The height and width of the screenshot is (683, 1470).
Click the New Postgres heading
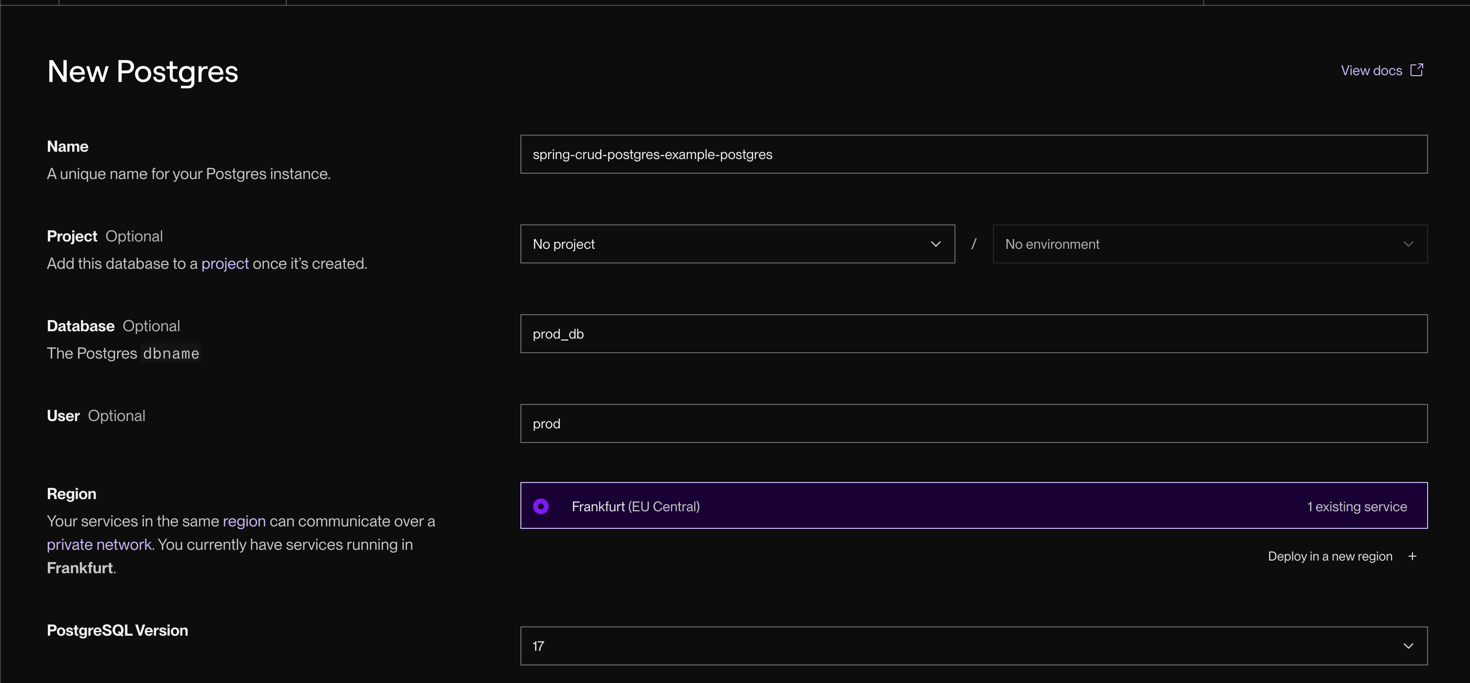point(143,72)
